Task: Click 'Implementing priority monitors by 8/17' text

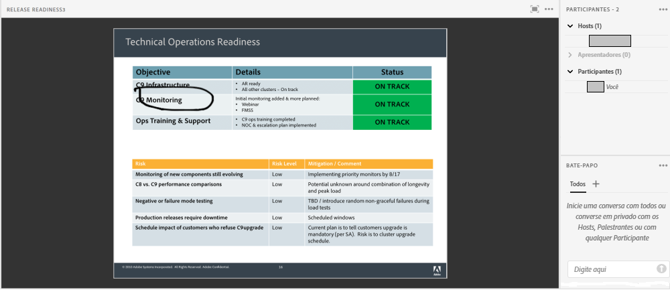Action: (x=354, y=175)
